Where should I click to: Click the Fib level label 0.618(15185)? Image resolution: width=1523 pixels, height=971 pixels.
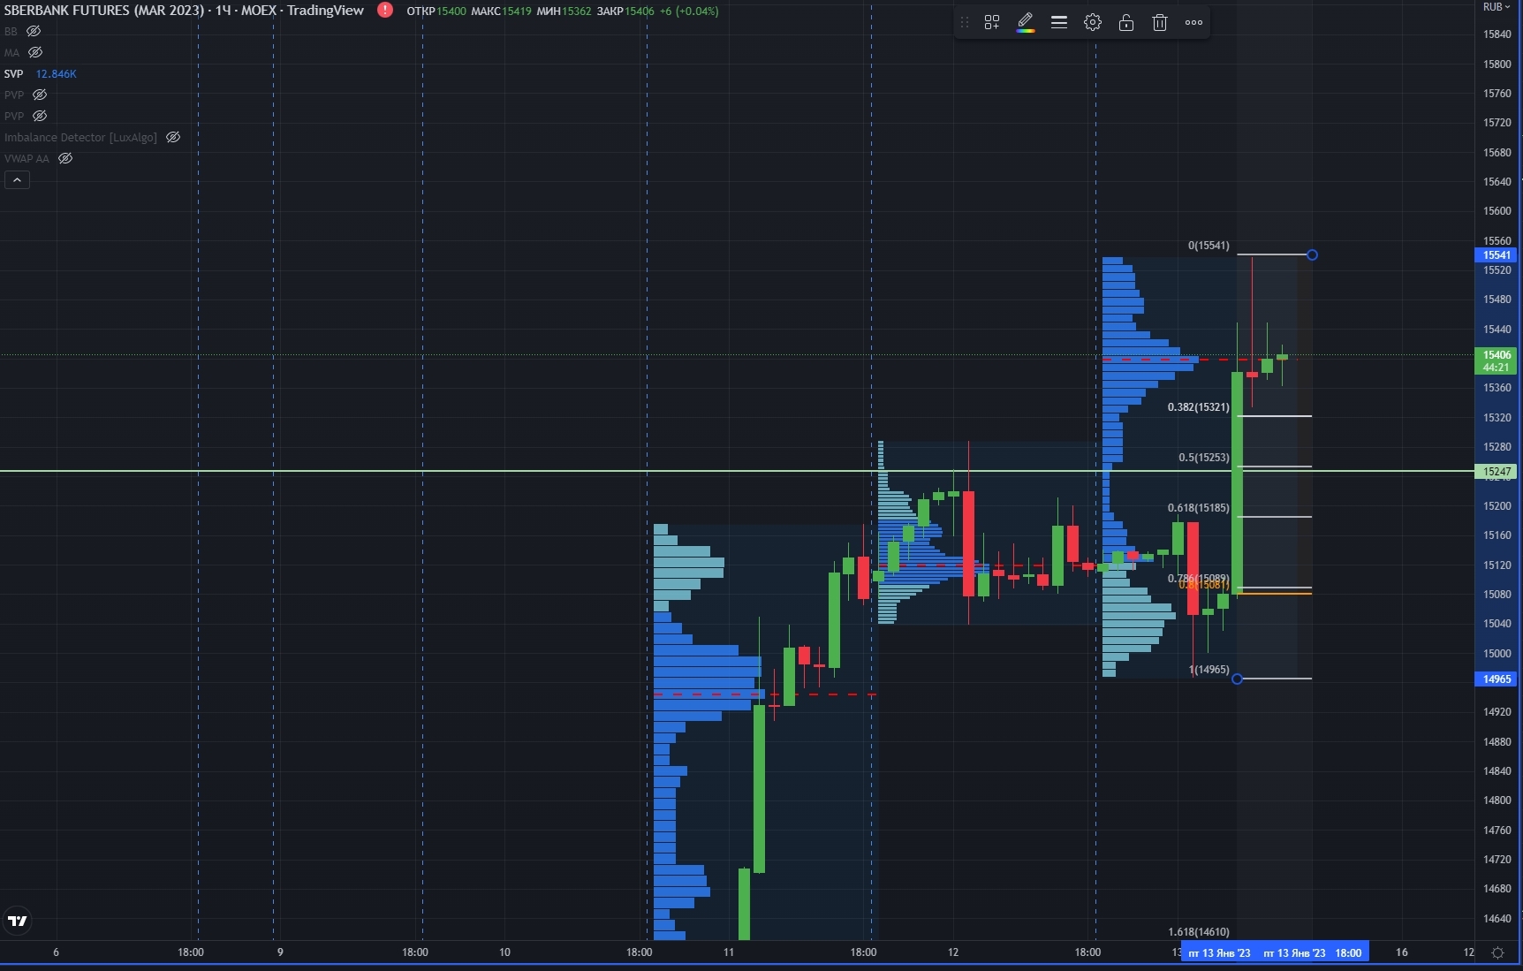[x=1198, y=508]
